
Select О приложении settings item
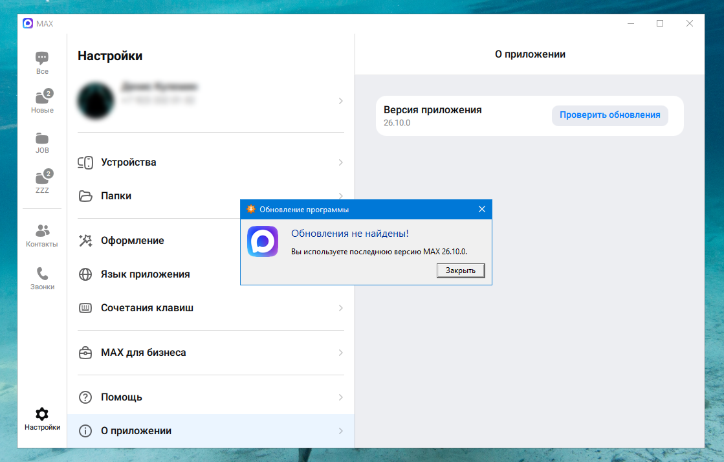[x=211, y=431]
